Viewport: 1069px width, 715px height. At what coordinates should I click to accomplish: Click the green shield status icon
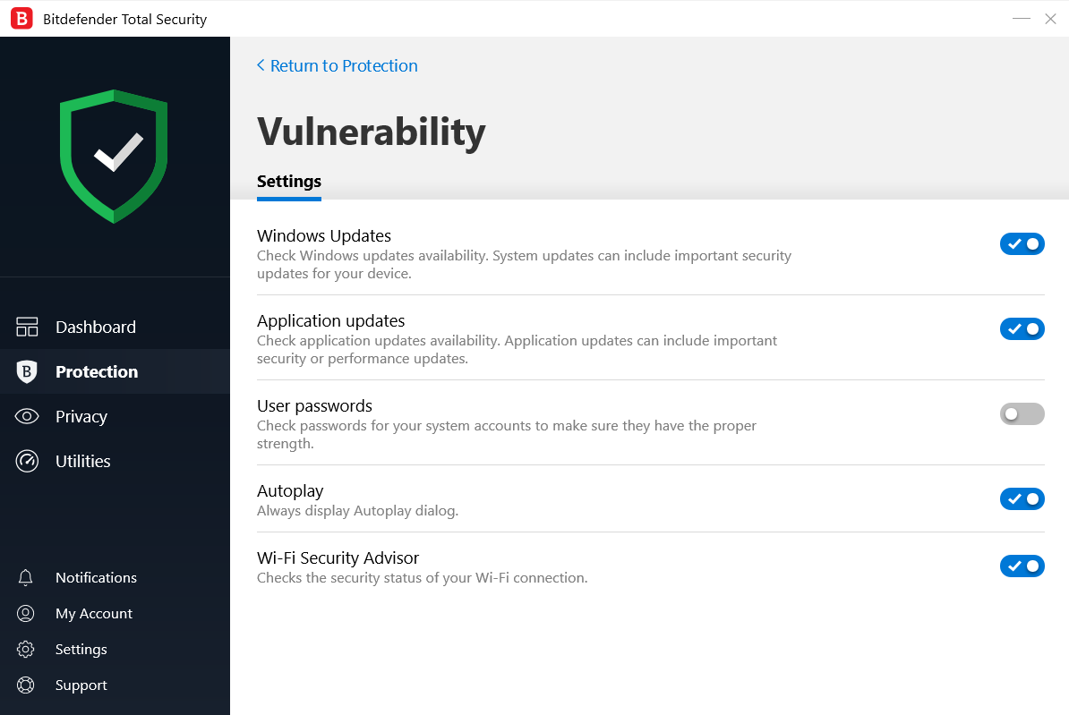click(x=115, y=156)
